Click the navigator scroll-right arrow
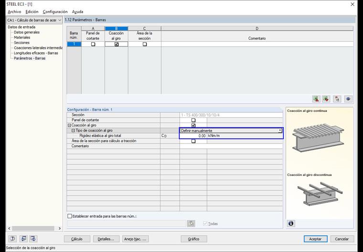This screenshot has height=252, width=363. point(60,229)
